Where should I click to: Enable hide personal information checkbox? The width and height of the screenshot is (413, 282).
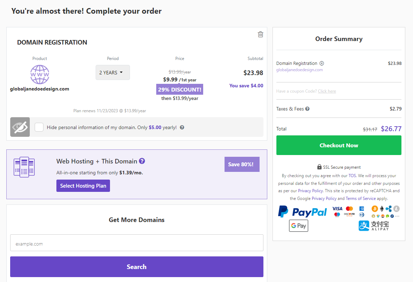click(x=39, y=127)
